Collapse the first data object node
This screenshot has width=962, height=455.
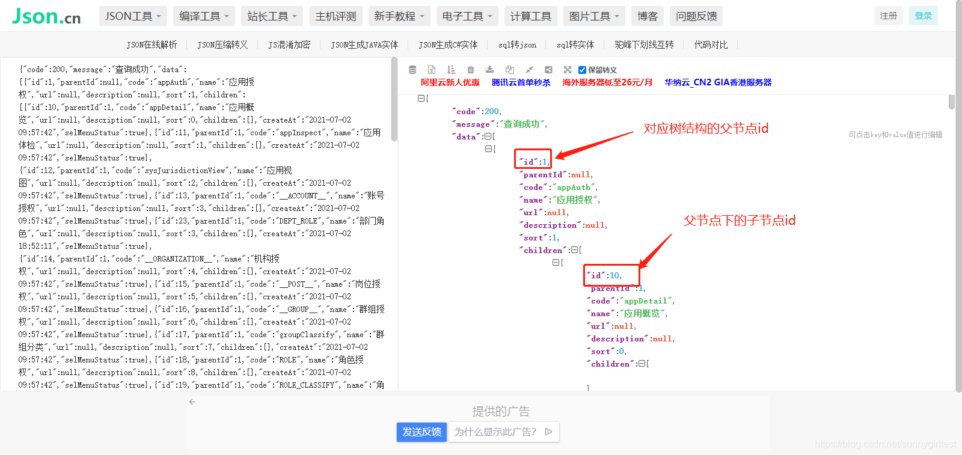[x=488, y=149]
